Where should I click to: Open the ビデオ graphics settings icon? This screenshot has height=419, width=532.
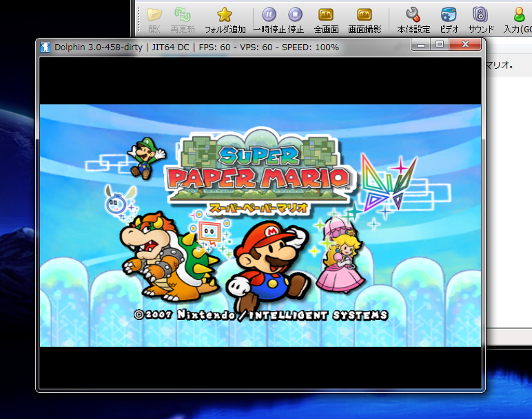(x=449, y=15)
